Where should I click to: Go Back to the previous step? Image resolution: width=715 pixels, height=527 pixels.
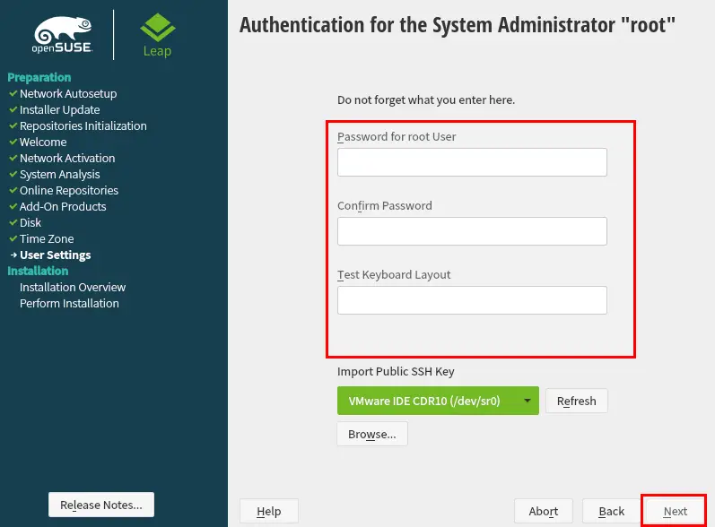(612, 511)
